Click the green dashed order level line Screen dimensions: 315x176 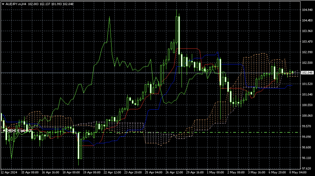(215, 133)
